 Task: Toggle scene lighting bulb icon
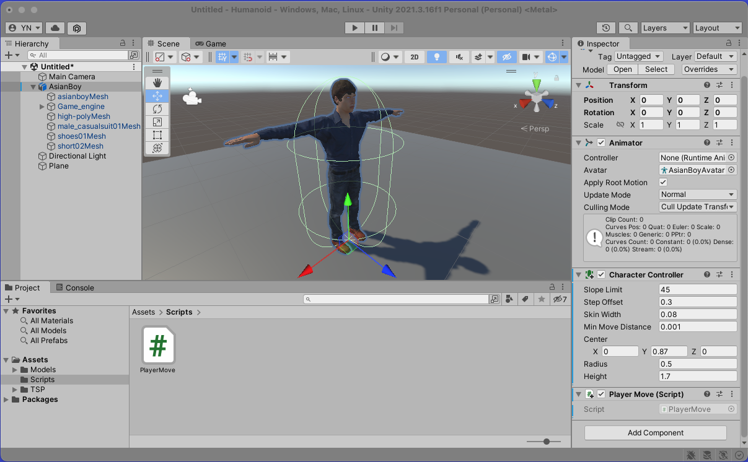pos(437,57)
